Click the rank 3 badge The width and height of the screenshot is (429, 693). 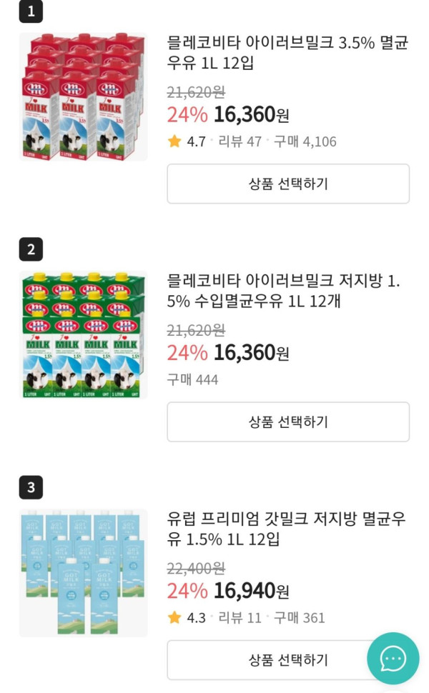pos(31,487)
